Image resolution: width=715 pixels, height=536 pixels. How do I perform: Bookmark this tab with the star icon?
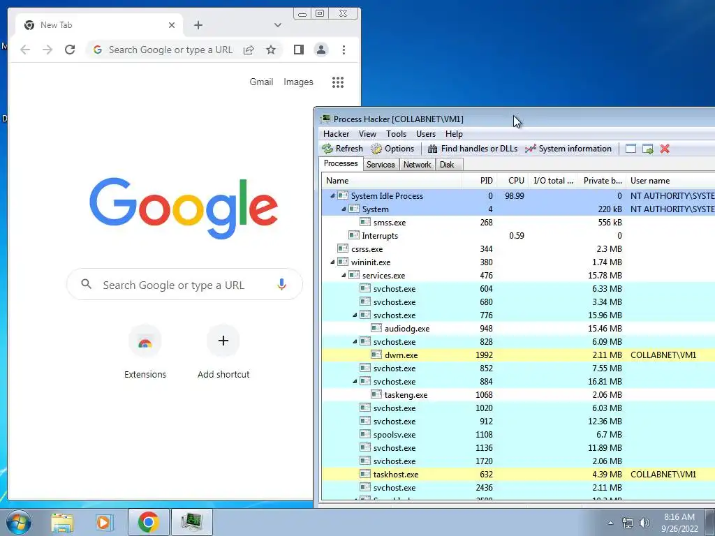coord(271,50)
